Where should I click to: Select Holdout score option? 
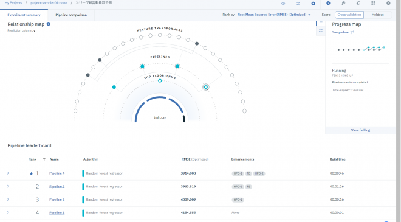coord(377,15)
